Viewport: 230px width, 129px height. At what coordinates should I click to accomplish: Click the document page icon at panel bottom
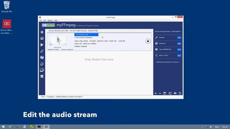coord(180,93)
